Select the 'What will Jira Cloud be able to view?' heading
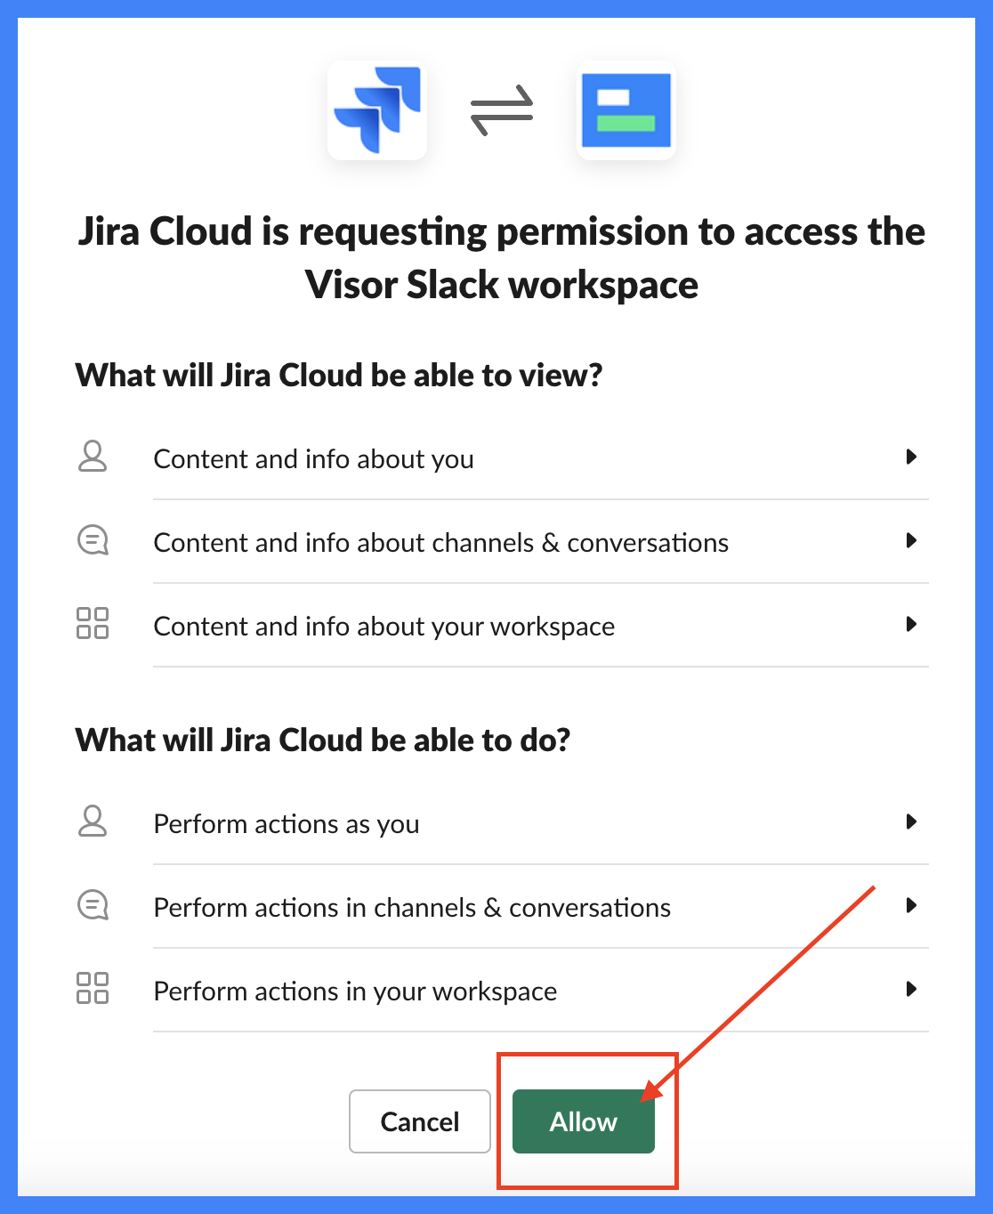The height and width of the screenshot is (1214, 993). [x=339, y=375]
